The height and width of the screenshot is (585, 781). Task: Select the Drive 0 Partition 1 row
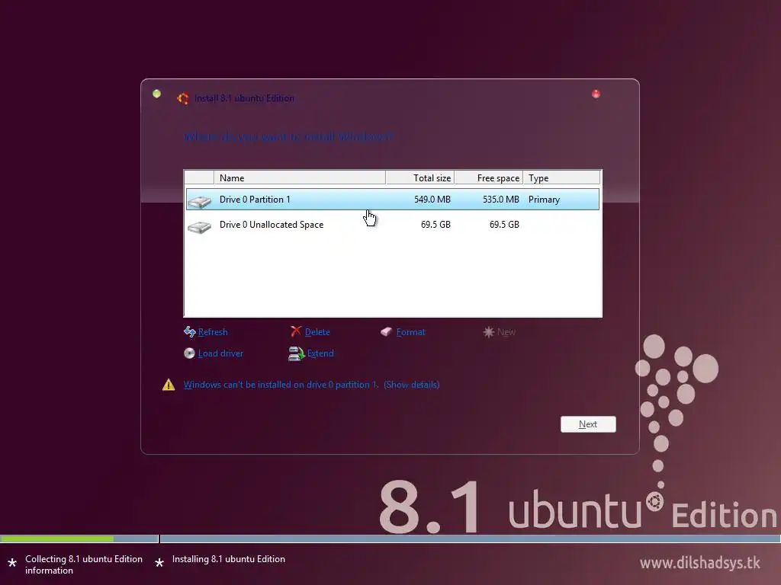[393, 200]
